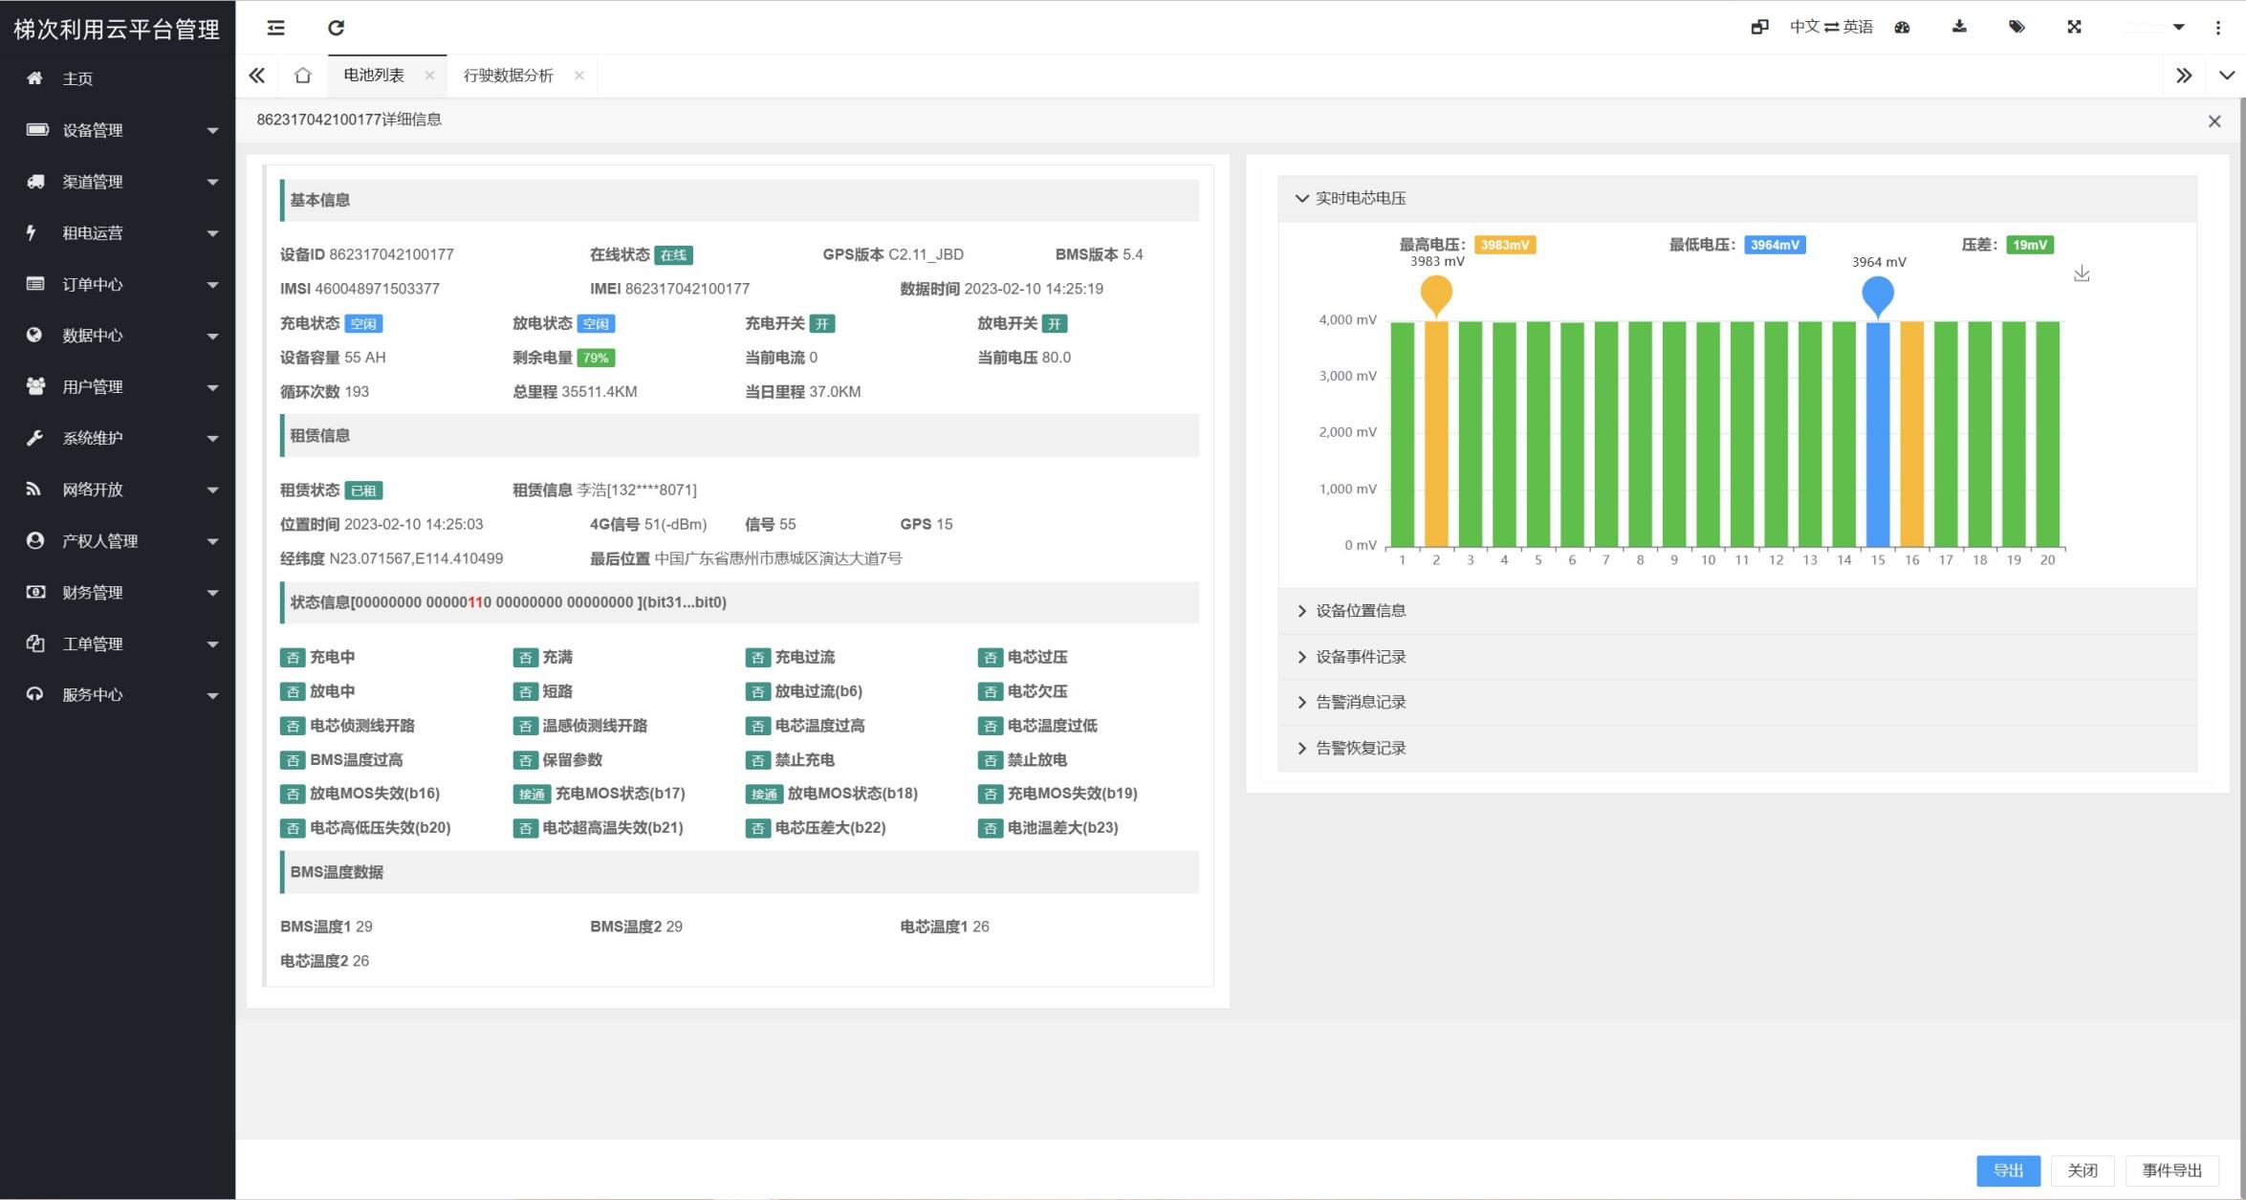
Task: Open the 用户管理 menu
Action: click(118, 387)
